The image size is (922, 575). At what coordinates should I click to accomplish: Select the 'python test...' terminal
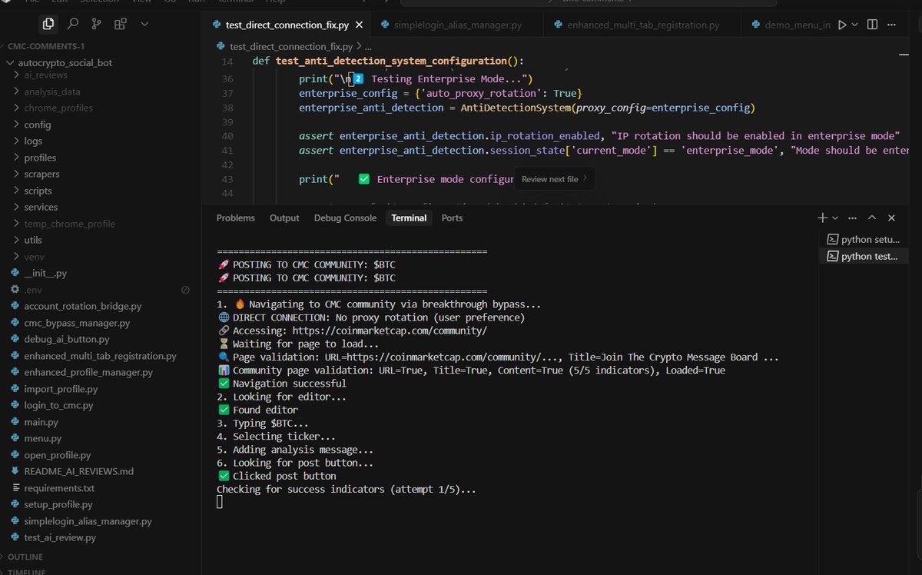coord(863,256)
